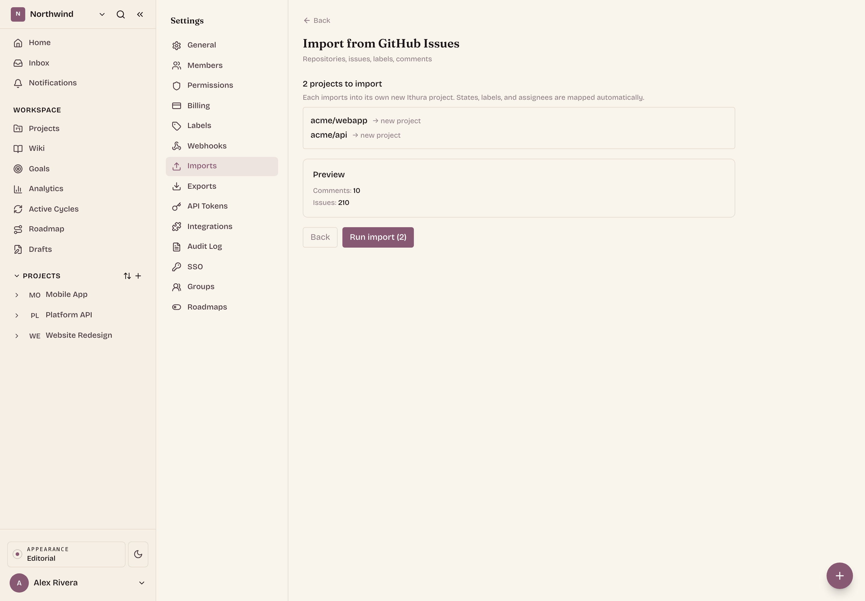Open Exports download settings
865x601 pixels.
click(222, 186)
